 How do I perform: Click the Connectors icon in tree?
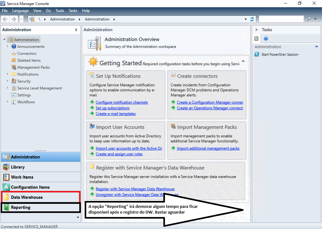tap(14, 54)
